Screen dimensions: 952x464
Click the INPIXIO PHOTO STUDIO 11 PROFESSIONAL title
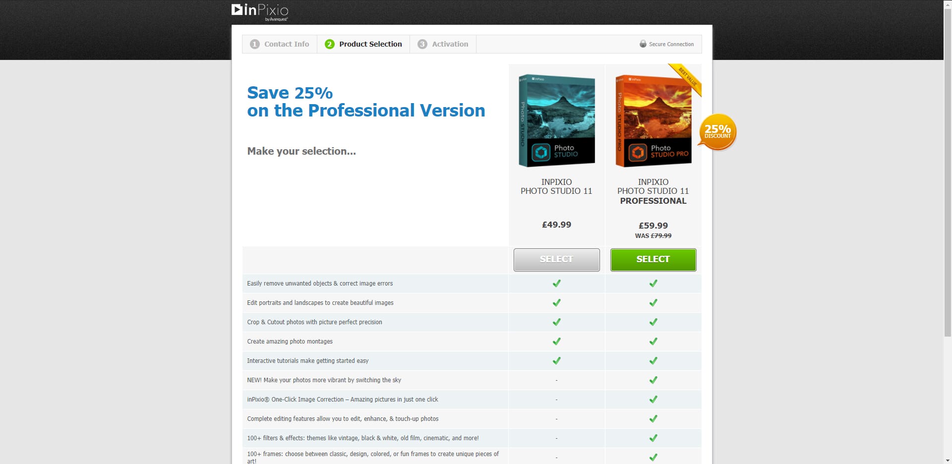pos(653,191)
